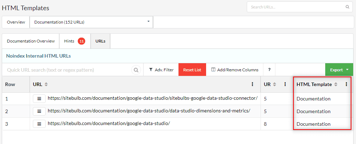Open row 1 hamburger menu for sitebulbs-google-data-studio-connector
356x144 pixels.
click(x=39, y=99)
